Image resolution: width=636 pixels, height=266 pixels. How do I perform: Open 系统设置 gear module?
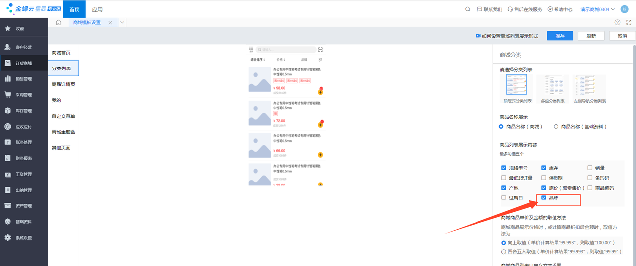tap(24, 238)
